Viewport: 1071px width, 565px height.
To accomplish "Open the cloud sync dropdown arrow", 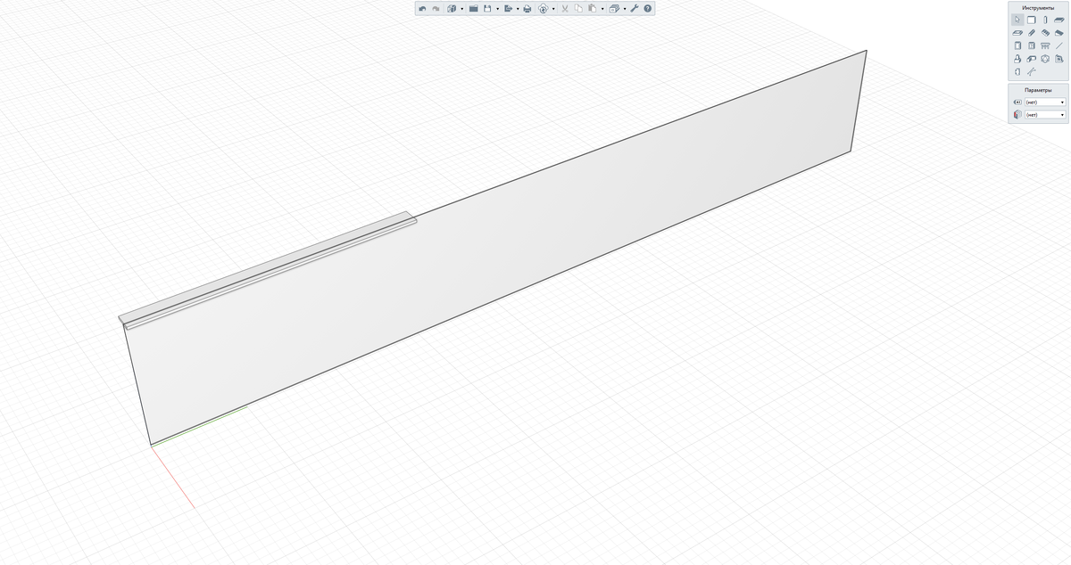I will pyautogui.click(x=553, y=9).
